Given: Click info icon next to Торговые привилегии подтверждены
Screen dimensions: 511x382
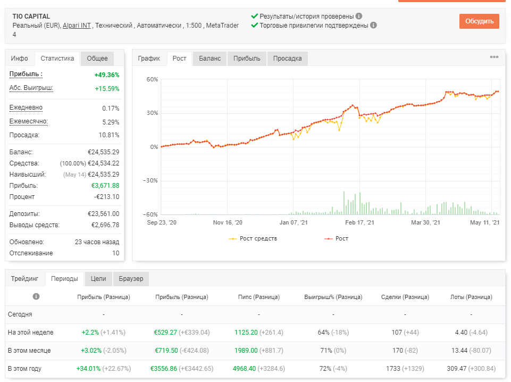Looking at the screenshot, I should point(373,25).
